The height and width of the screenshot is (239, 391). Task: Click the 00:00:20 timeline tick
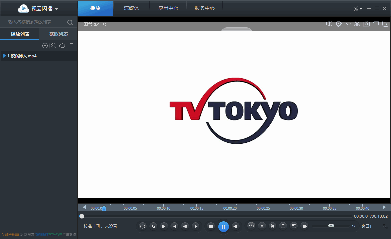tap(230, 208)
